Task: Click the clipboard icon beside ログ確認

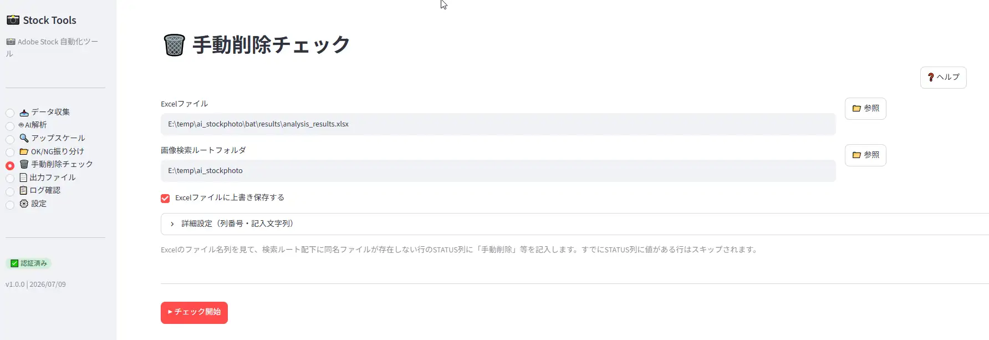Action: click(23, 190)
